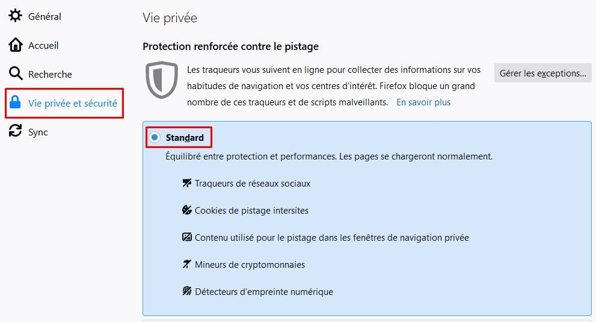
Task: Open the Sync settings category
Action: 38,132
